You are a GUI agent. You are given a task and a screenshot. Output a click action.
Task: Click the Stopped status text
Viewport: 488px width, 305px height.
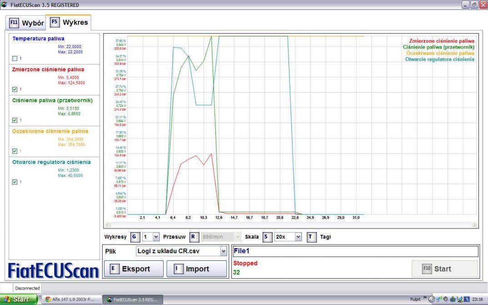(x=245, y=263)
